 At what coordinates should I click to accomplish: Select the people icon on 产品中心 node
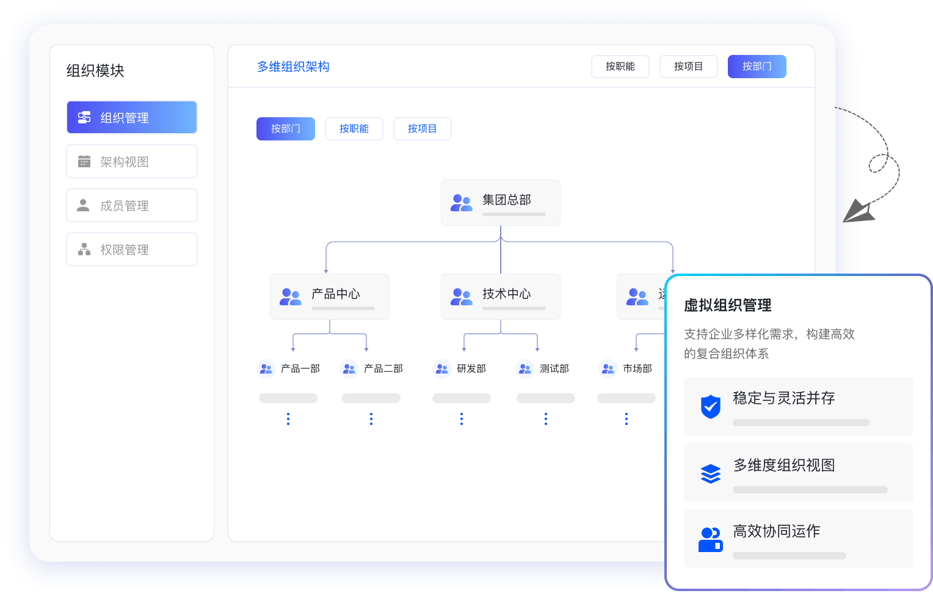point(291,297)
